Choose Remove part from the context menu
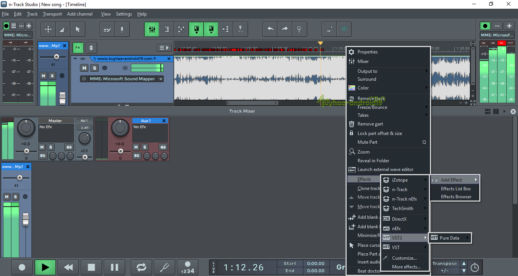Viewport: 518px width, 276px height. coord(388,124)
